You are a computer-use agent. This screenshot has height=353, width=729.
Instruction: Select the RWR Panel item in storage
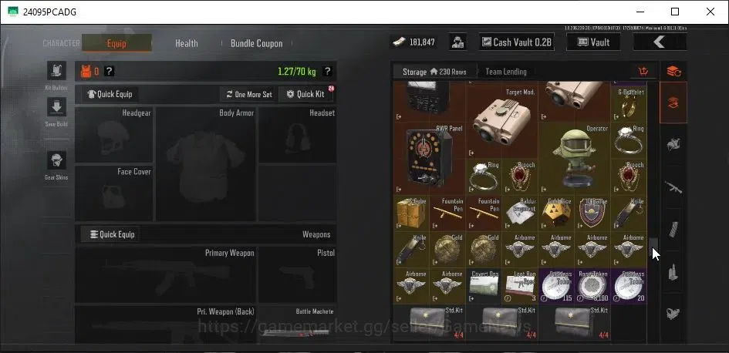(429, 159)
